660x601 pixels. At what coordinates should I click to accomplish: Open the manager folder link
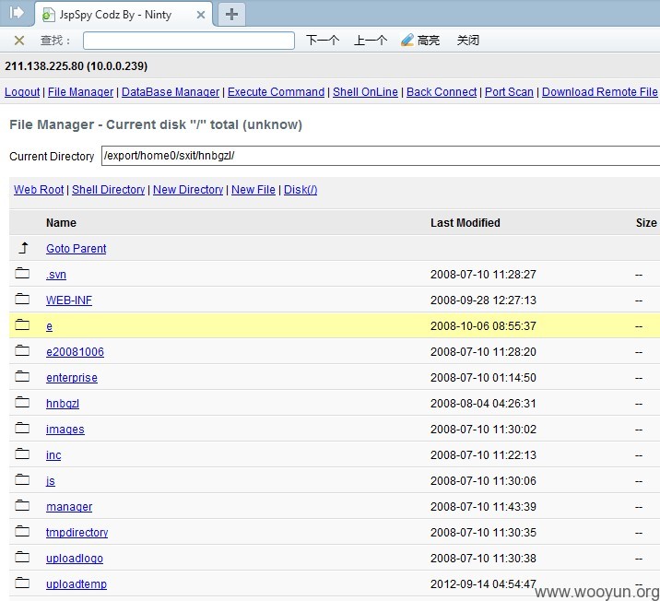pos(69,507)
